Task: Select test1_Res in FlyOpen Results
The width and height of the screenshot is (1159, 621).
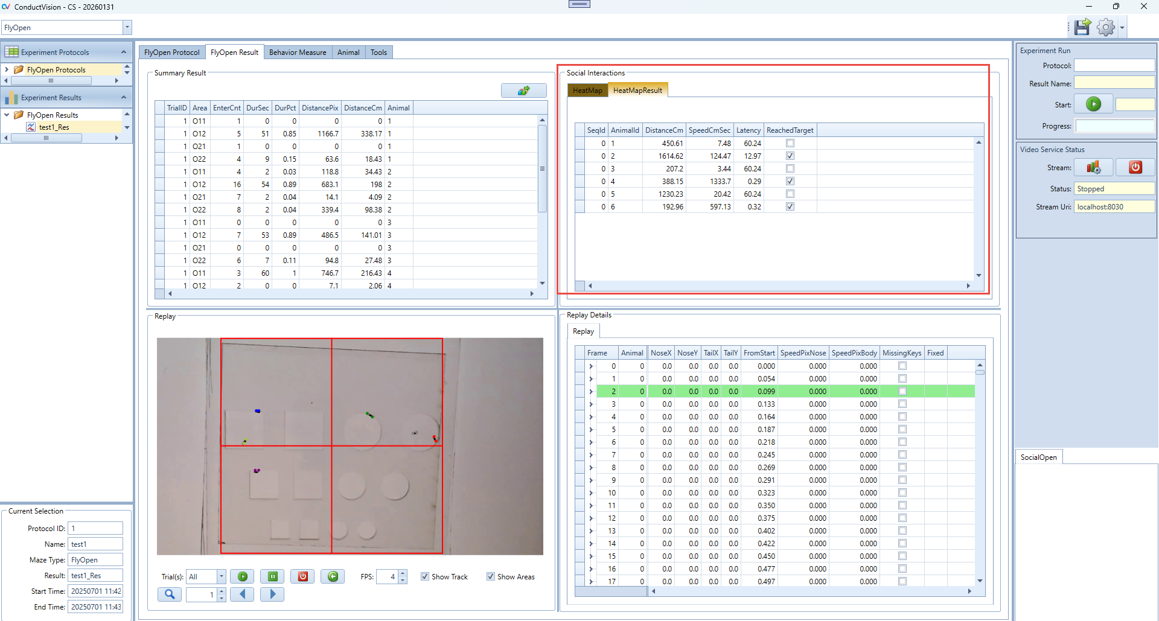Action: pyautogui.click(x=54, y=127)
